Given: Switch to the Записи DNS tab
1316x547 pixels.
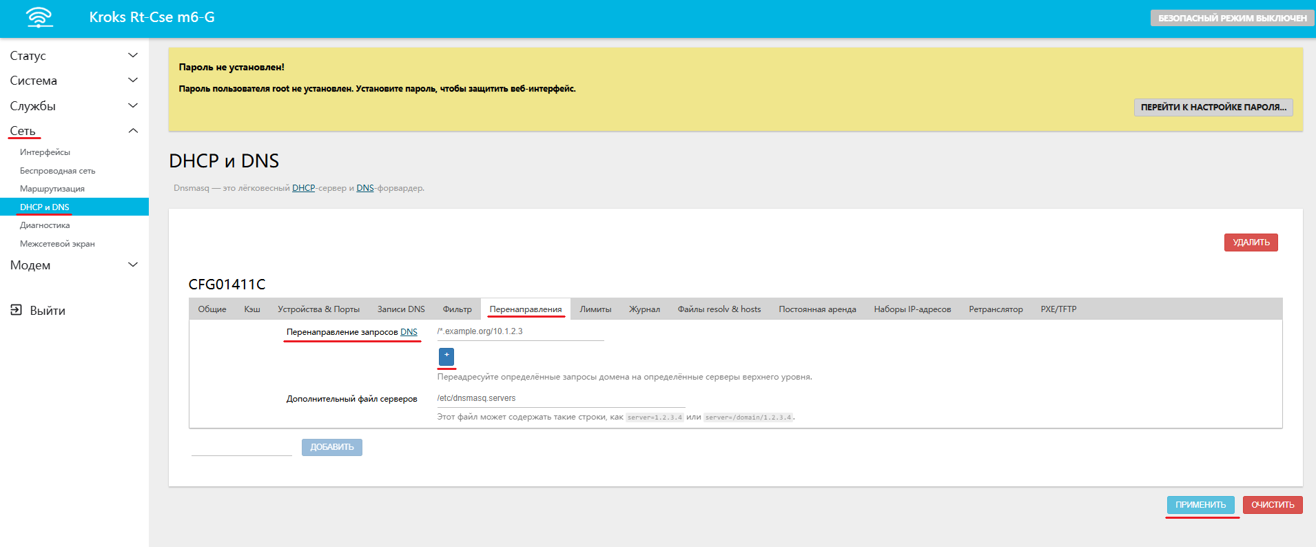Looking at the screenshot, I should click(401, 309).
